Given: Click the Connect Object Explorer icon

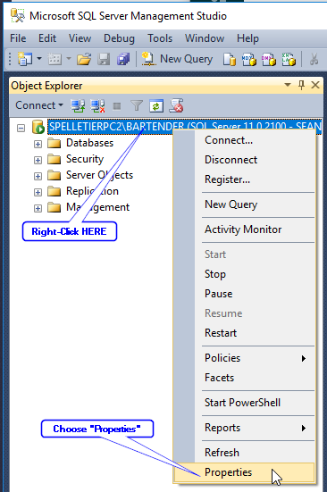Looking at the screenshot, I should click(78, 105).
